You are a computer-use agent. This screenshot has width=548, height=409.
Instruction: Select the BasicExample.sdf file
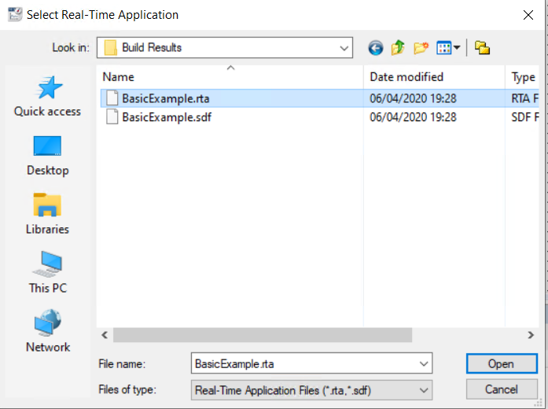coord(166,117)
